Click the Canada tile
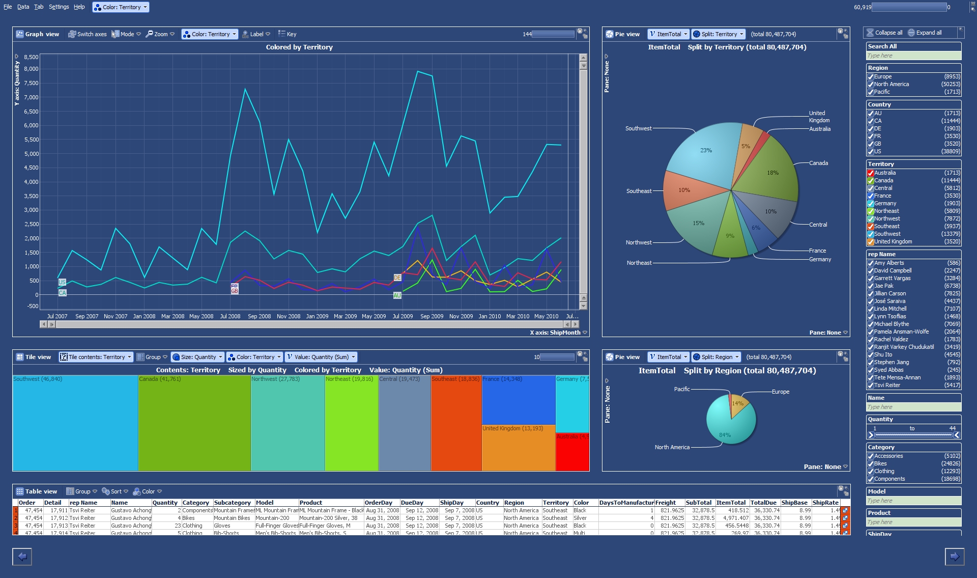Image resolution: width=977 pixels, height=578 pixels. coord(194,423)
